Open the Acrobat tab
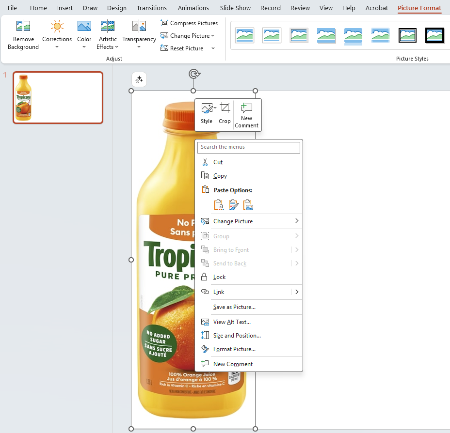This screenshot has width=450, height=433. (376, 8)
